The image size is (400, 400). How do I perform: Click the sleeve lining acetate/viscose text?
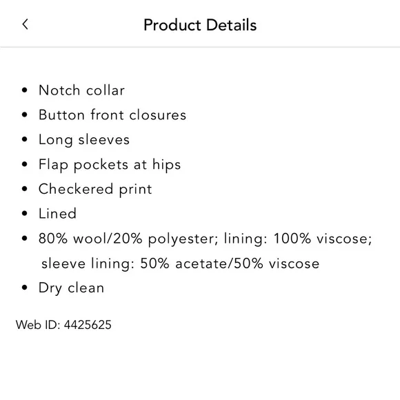tap(180, 263)
